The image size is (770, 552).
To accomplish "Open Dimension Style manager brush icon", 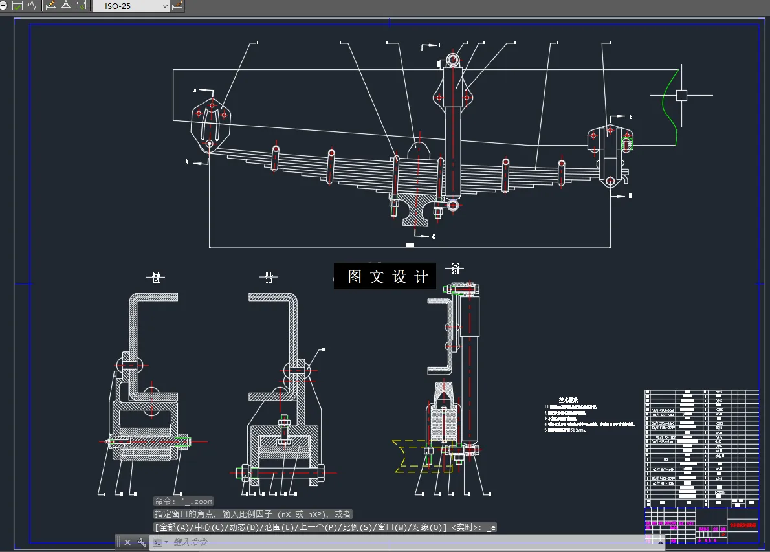I will click(177, 6).
